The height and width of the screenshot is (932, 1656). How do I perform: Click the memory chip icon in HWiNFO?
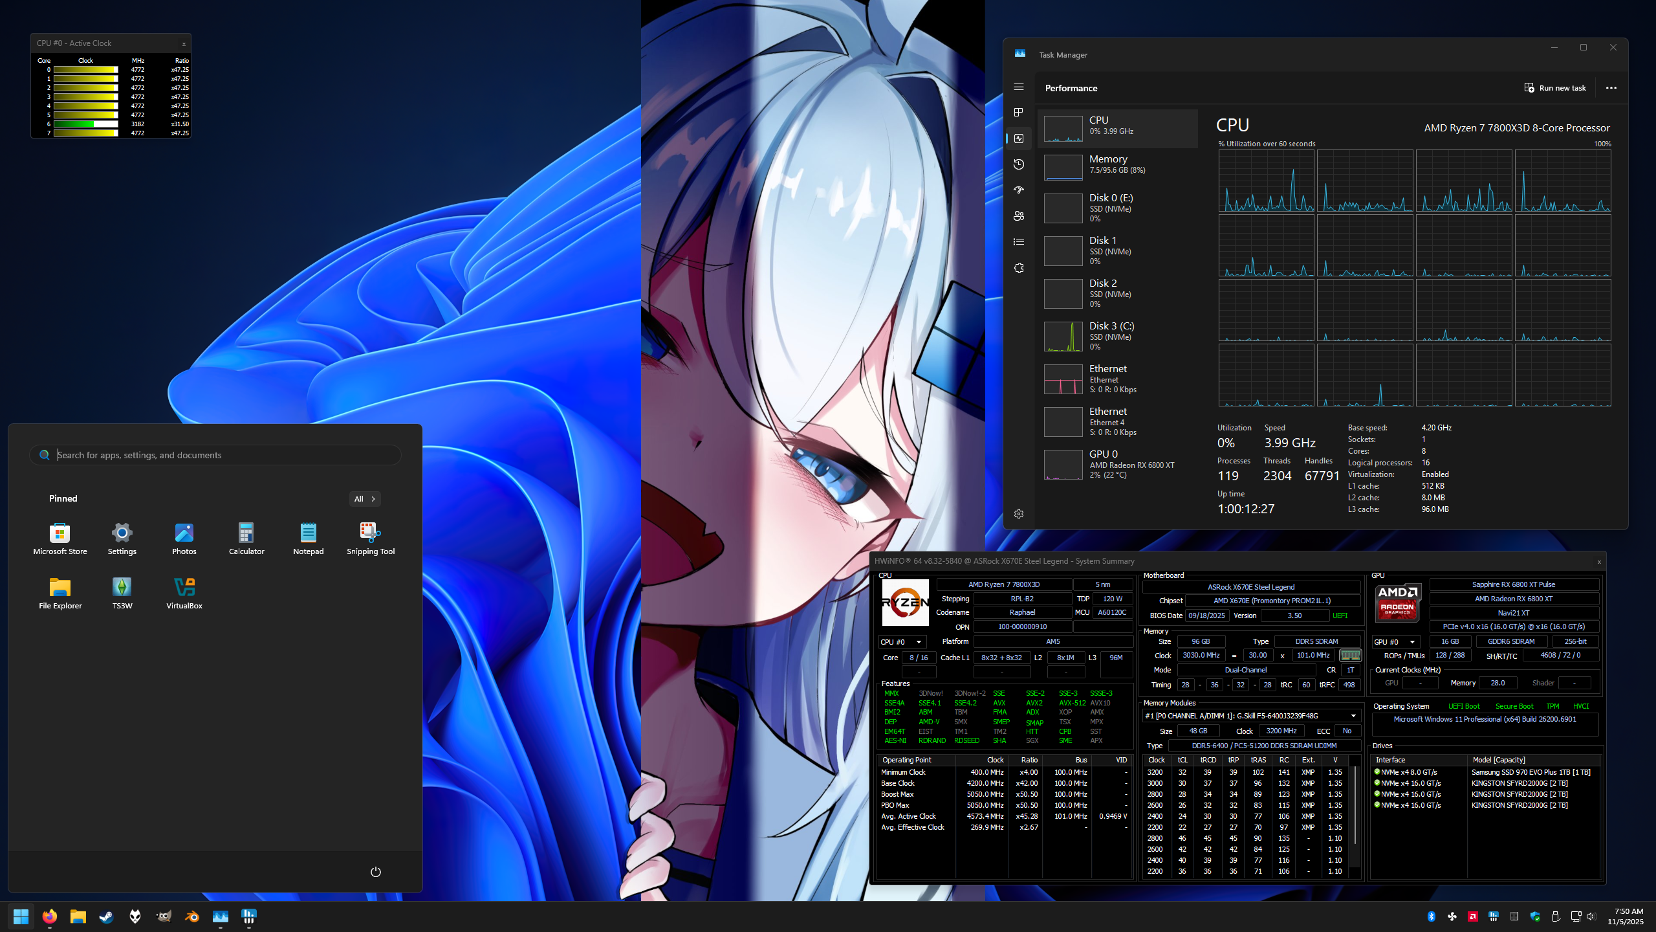tap(1350, 655)
